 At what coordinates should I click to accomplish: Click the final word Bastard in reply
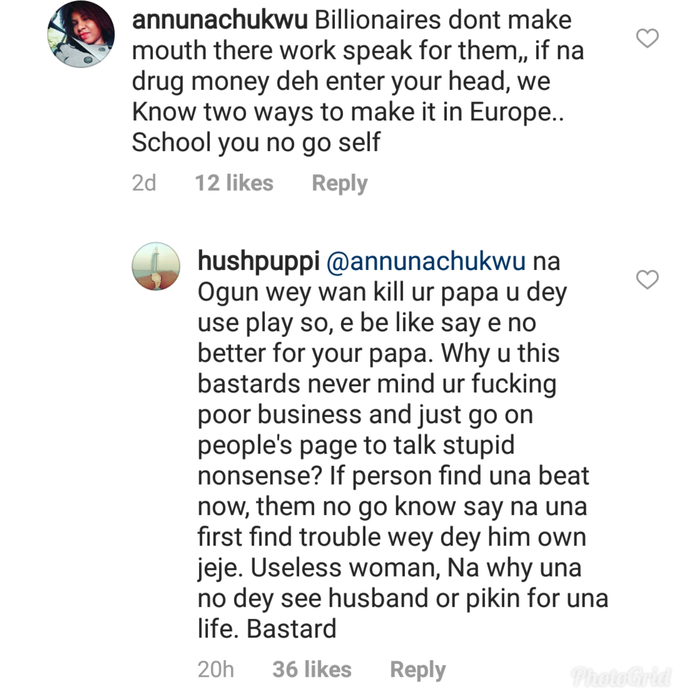pyautogui.click(x=291, y=629)
